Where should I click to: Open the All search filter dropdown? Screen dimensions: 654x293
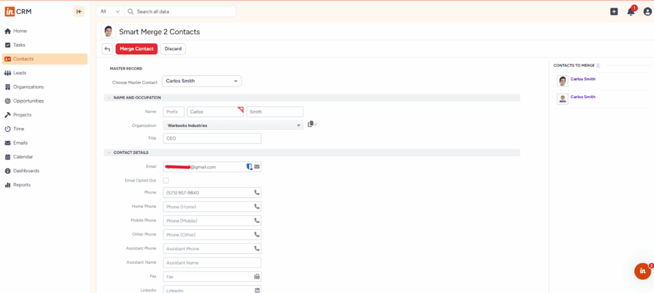point(109,11)
